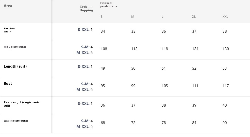Select waist value 68 for size S
The image size is (250, 137).
[x=103, y=123]
